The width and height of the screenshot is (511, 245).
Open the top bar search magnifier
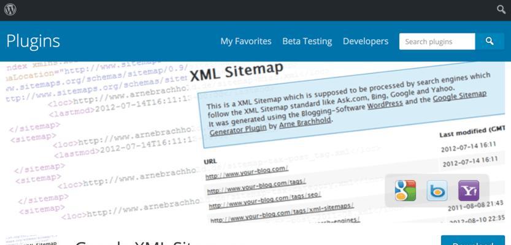click(501, 9)
